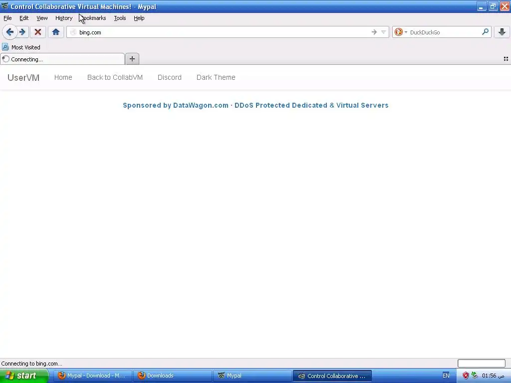This screenshot has height=383, width=511.
Task: Select the Connecting... tab
Action: click(x=62, y=59)
